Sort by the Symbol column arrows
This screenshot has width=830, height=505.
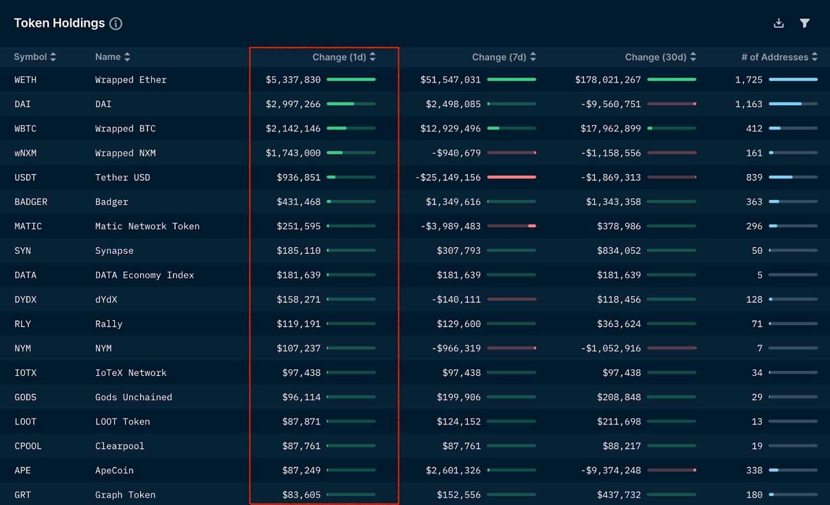(53, 57)
